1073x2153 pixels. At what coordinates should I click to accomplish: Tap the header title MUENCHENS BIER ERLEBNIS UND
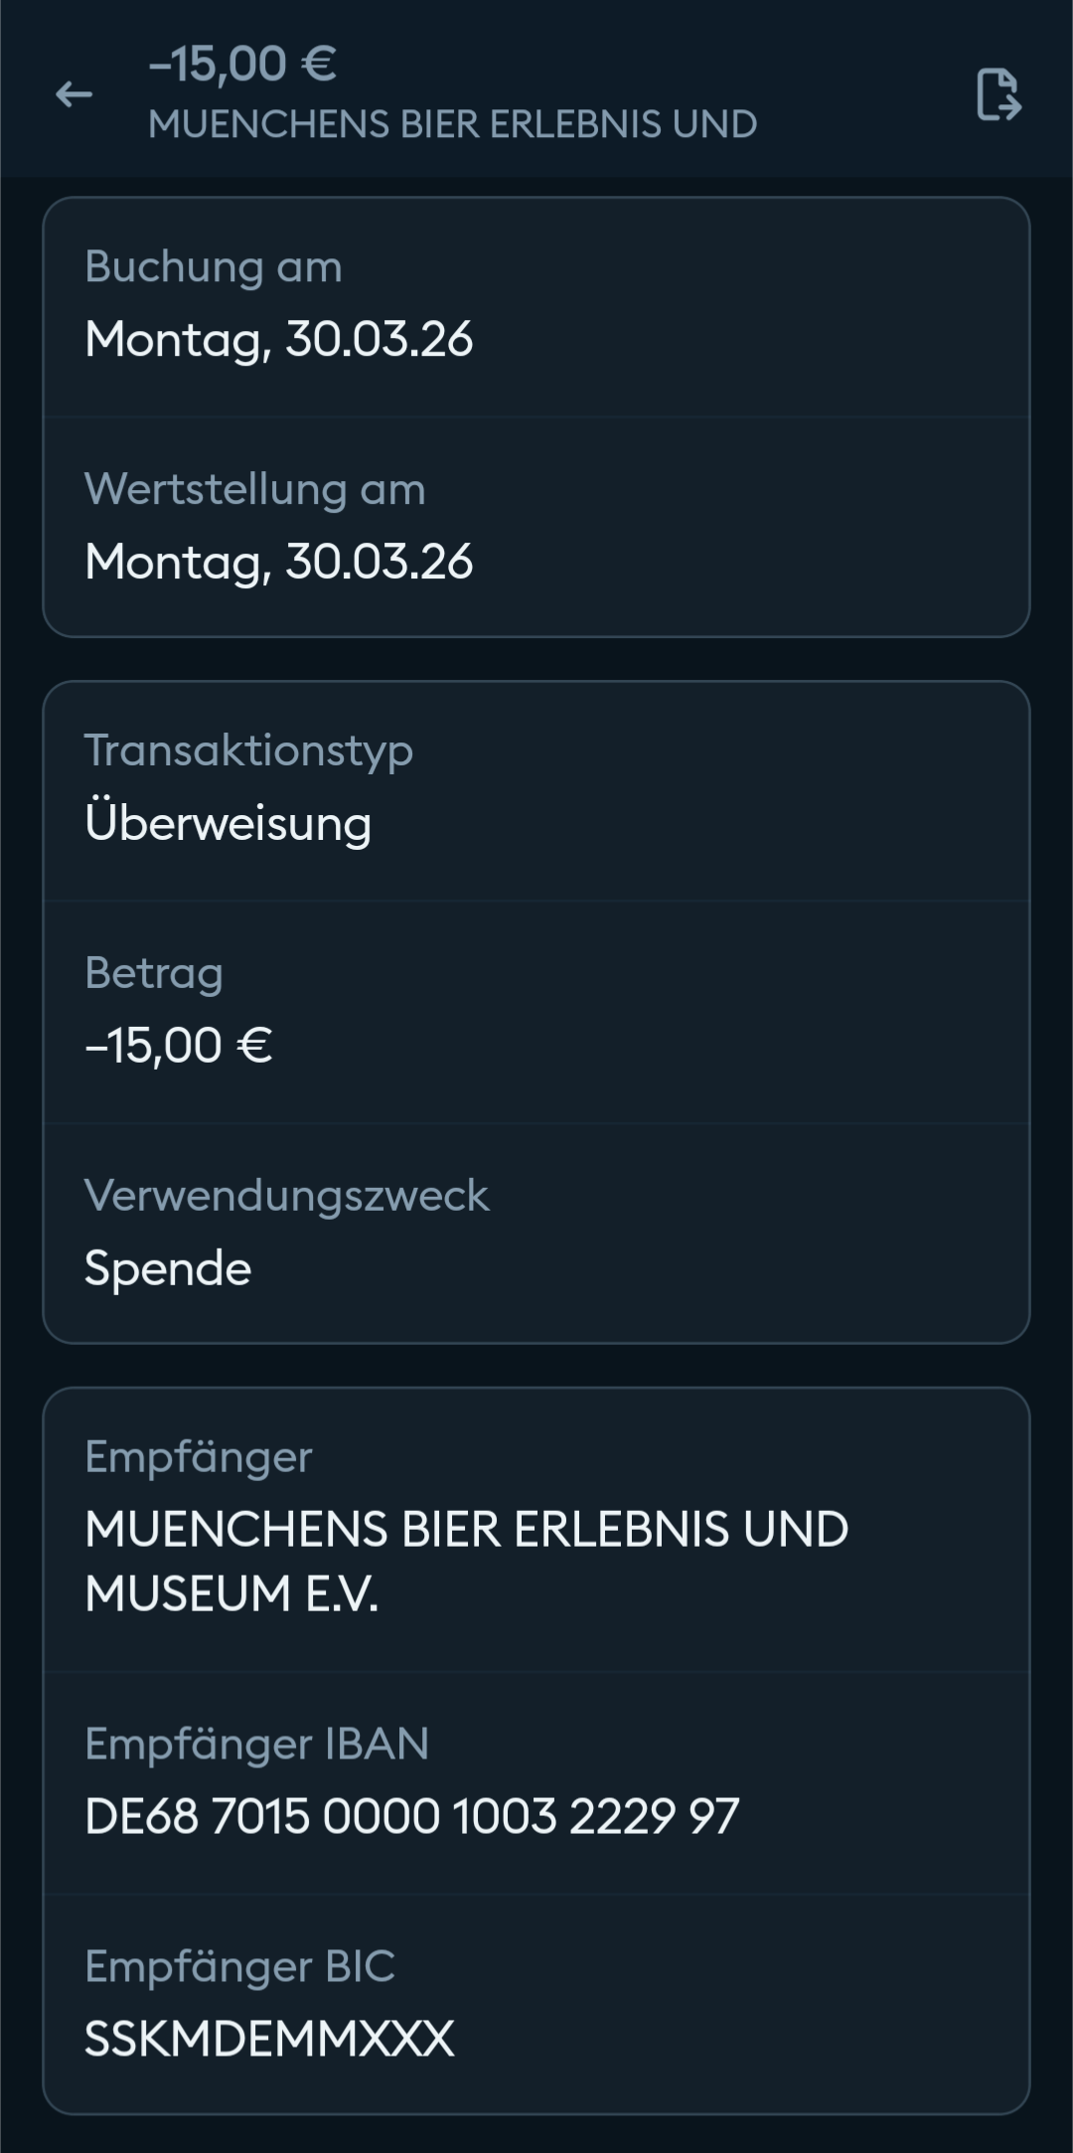[453, 124]
